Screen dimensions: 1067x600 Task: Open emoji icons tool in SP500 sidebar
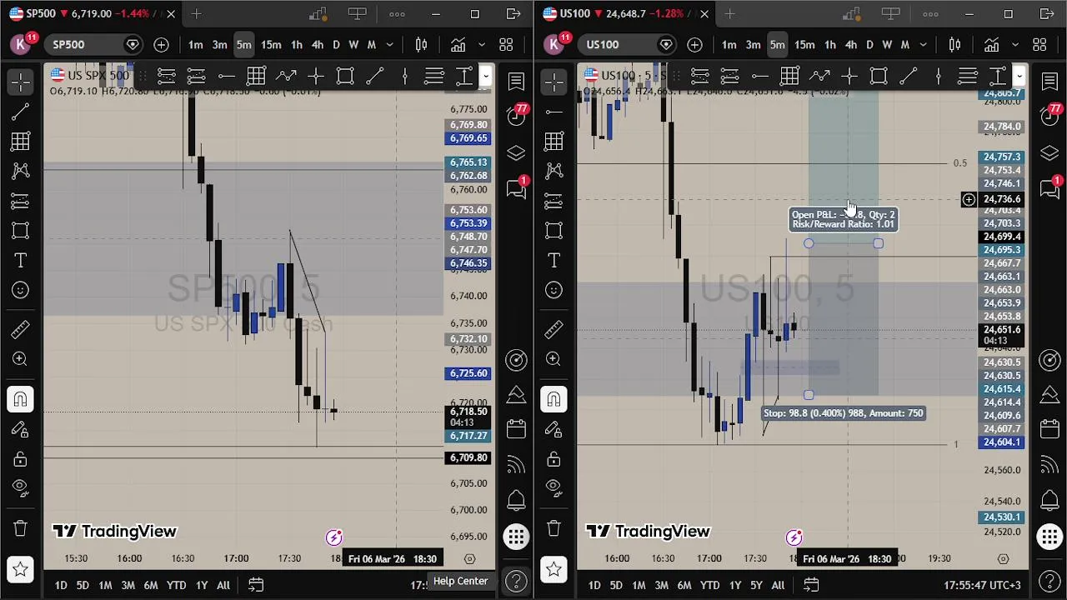tap(21, 291)
